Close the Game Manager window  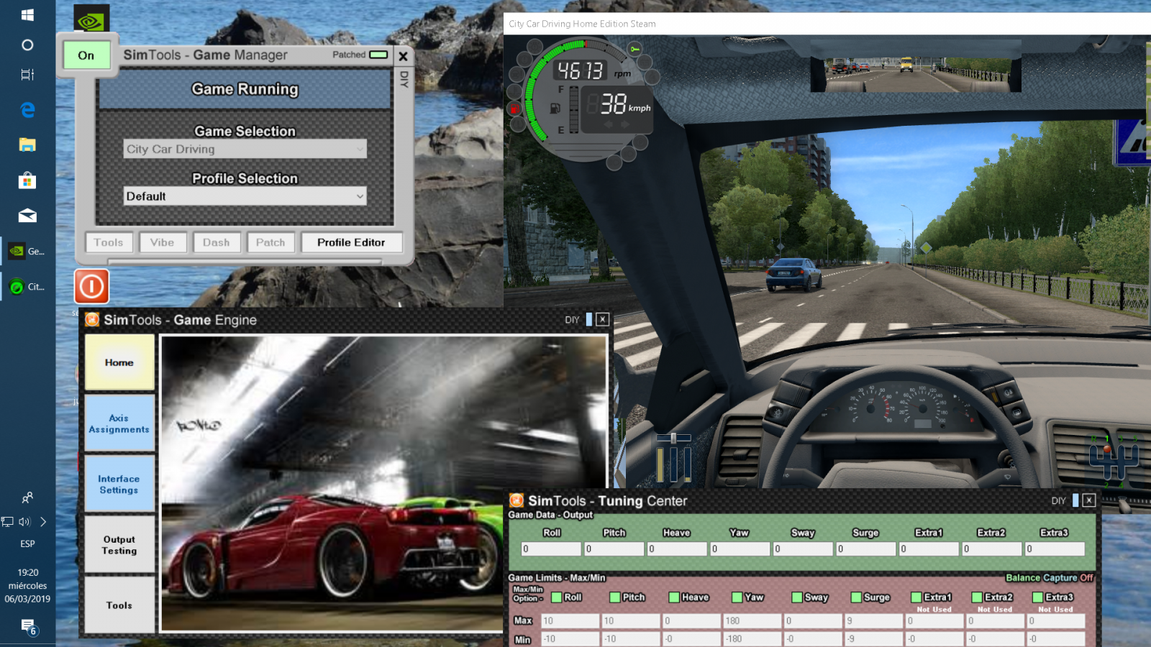point(403,56)
